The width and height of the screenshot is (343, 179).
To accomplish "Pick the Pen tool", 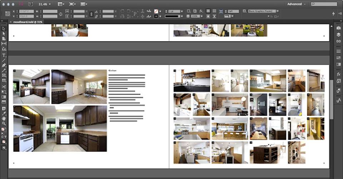I will coord(4,65).
